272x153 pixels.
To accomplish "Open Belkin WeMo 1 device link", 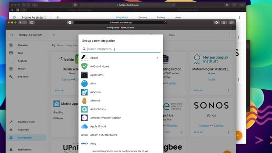I will pyautogui.click(x=66, y=79).
